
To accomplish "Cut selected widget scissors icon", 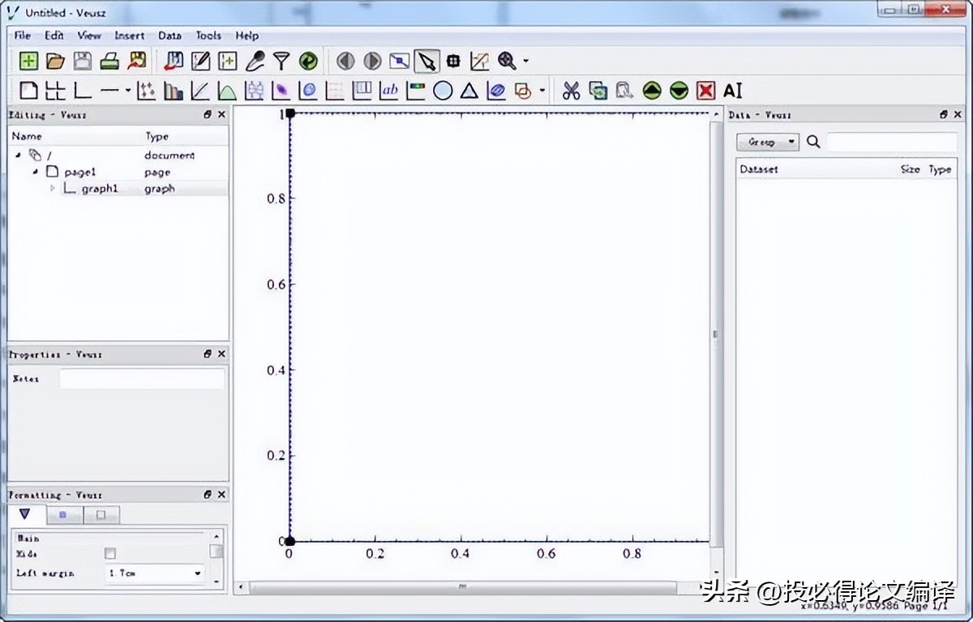I will coord(572,91).
